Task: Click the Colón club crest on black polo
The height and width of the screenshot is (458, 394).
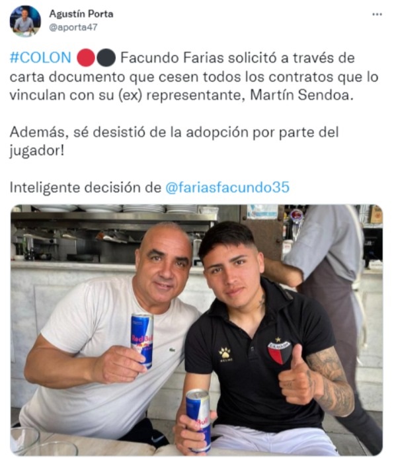Action: (x=279, y=351)
